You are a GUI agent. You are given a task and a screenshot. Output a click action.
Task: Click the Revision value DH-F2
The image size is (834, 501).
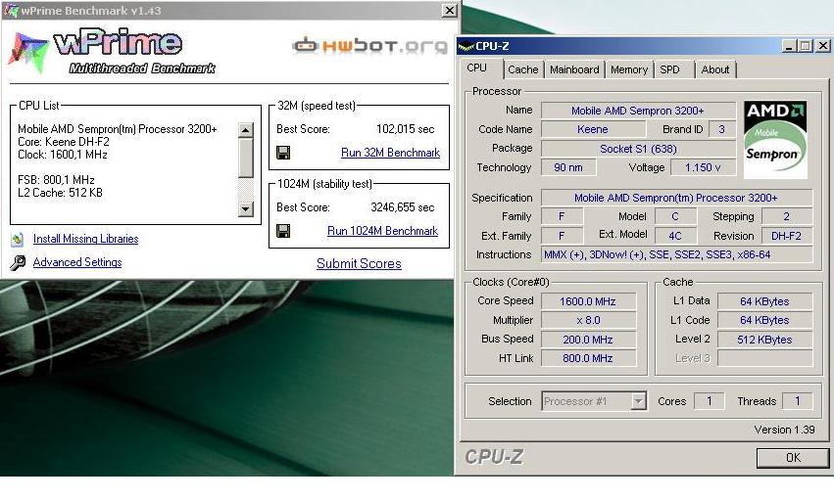[x=786, y=236]
